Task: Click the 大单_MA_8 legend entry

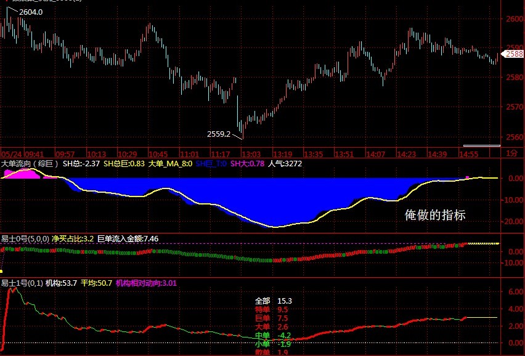Action: [170, 163]
